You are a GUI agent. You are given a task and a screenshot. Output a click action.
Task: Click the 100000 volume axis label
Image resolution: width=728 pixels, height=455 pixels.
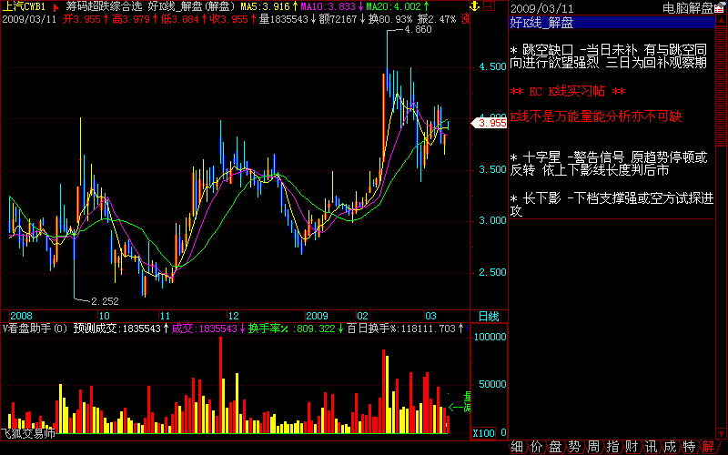click(490, 337)
